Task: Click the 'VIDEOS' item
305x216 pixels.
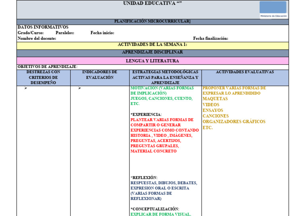Action: point(211,105)
